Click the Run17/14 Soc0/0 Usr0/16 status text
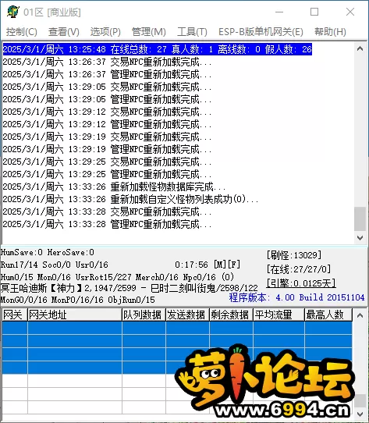The width and height of the screenshot is (369, 423). [x=54, y=265]
